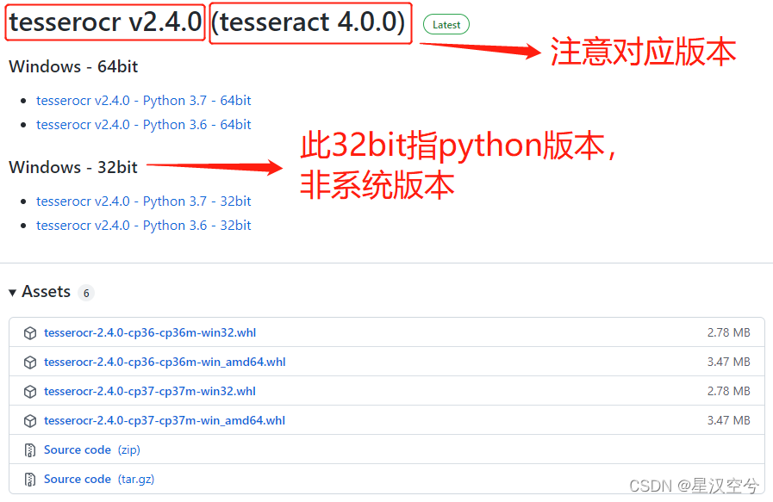Download tesserocr-2.4.0-cp36-cp36m-win32.whl
This screenshot has width=773, height=502.
point(150,333)
